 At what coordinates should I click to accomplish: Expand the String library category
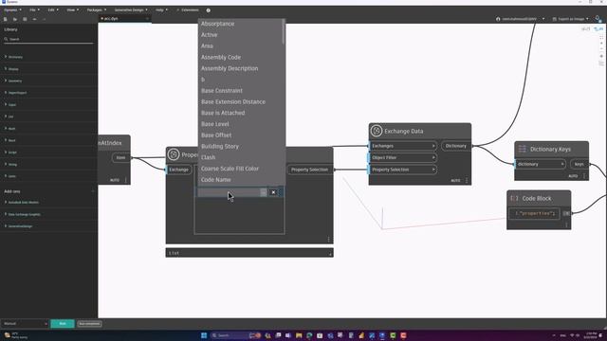pos(12,164)
